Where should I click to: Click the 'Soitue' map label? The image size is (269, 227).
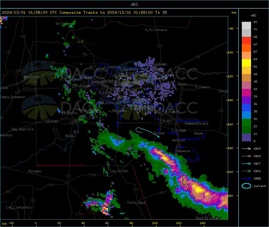point(159,133)
